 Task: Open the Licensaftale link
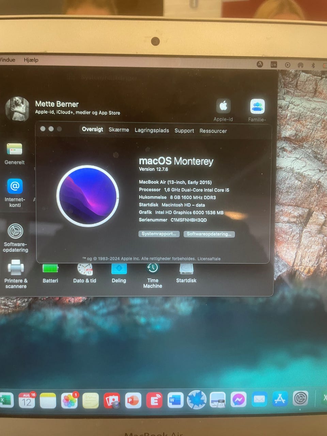[209, 259]
